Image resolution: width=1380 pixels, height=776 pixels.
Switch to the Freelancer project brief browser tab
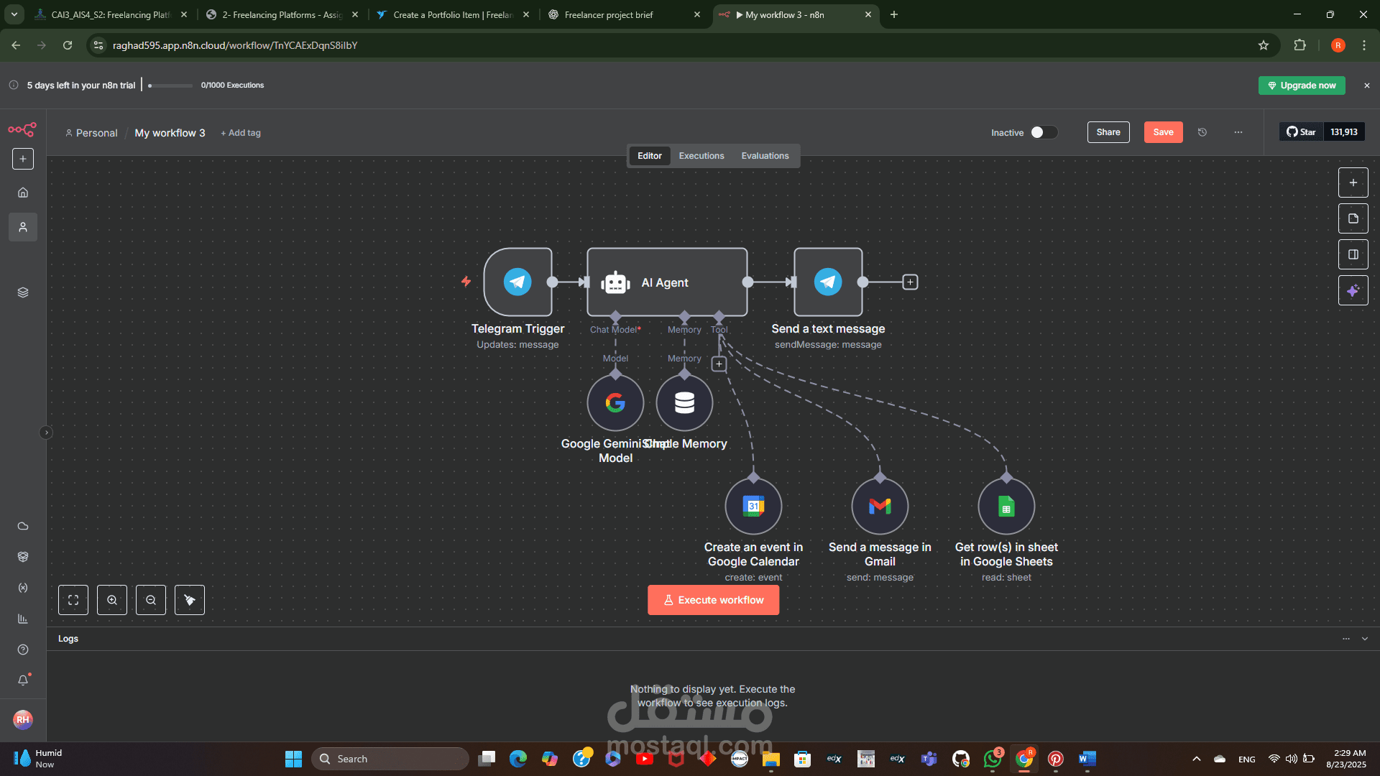(624, 14)
